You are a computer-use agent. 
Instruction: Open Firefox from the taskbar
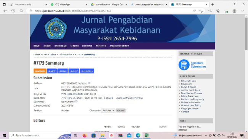84,135
